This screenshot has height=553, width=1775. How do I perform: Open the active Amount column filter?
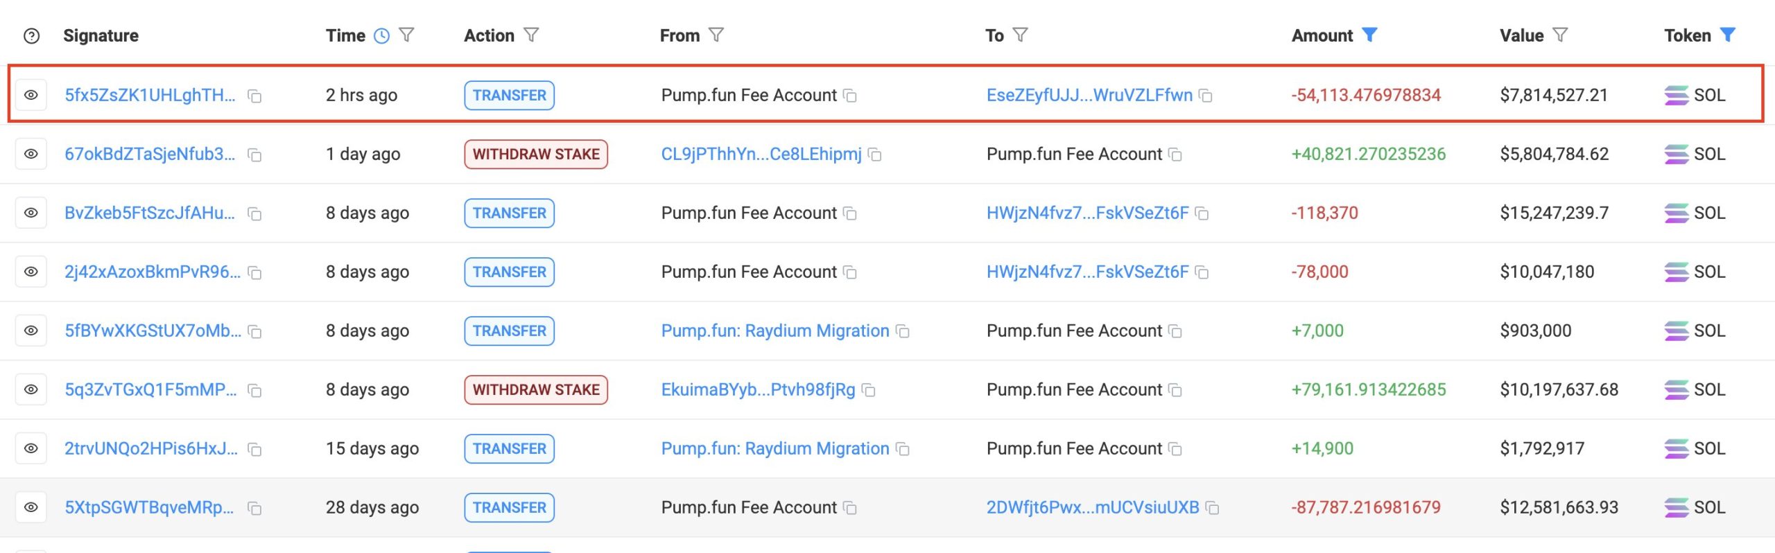(1369, 35)
